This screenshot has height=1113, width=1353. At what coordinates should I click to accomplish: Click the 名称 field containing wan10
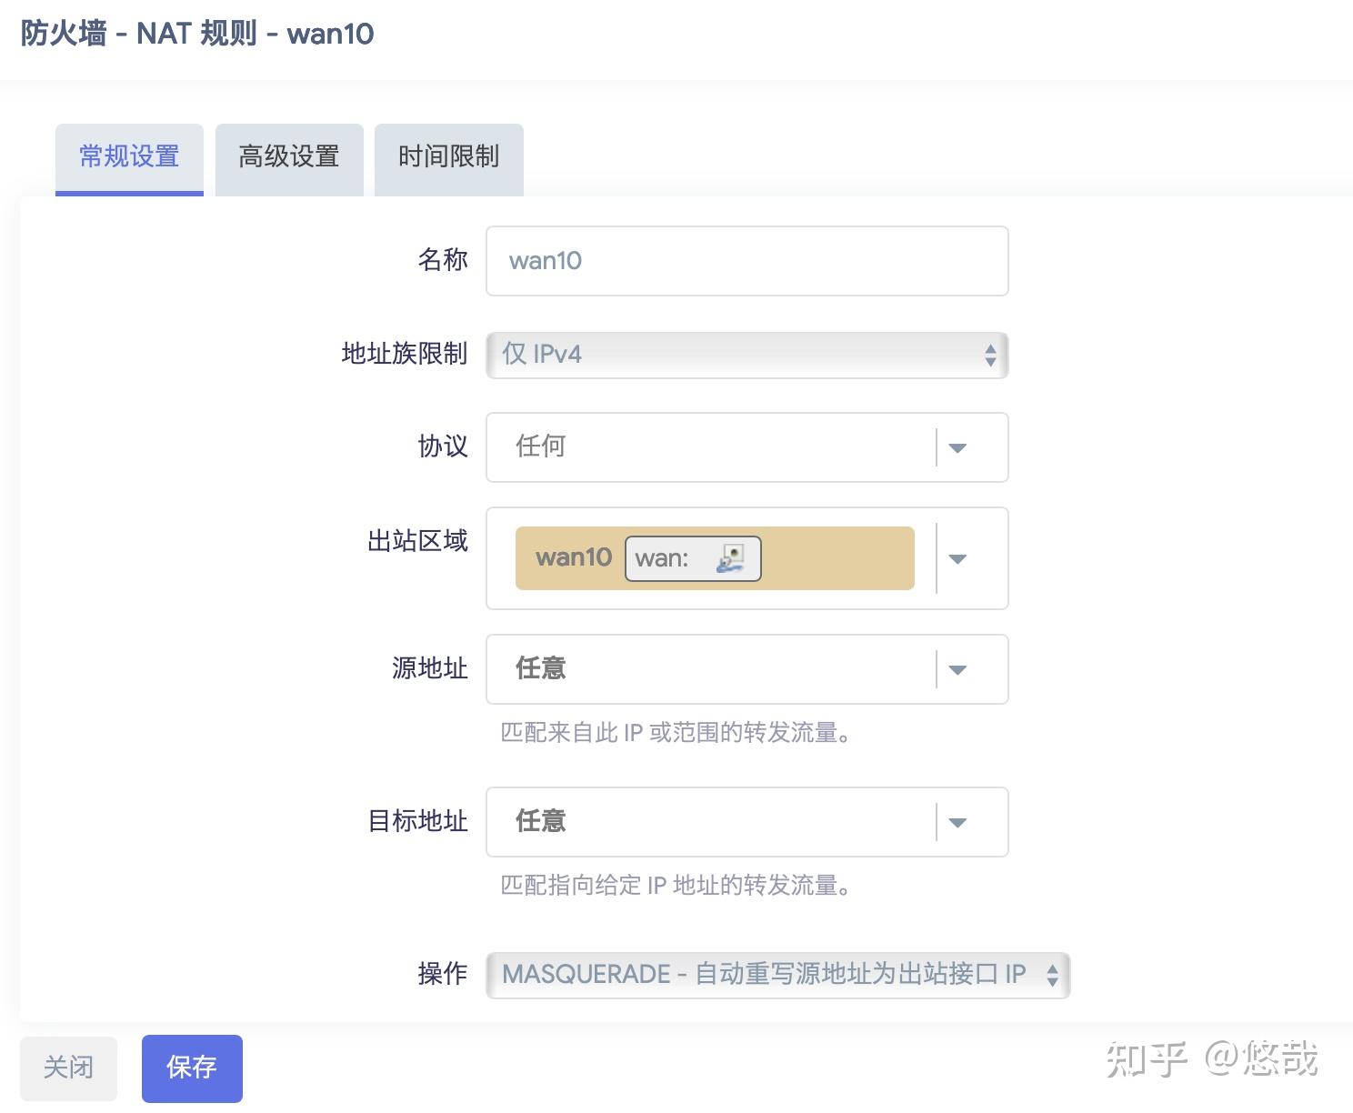(746, 261)
